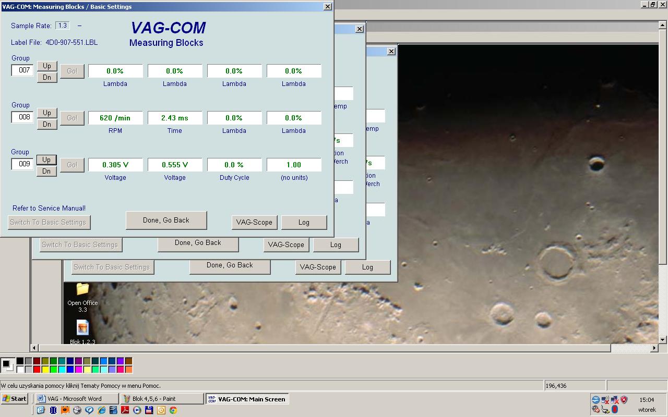Click the Start button
668x417 pixels.
15,399
